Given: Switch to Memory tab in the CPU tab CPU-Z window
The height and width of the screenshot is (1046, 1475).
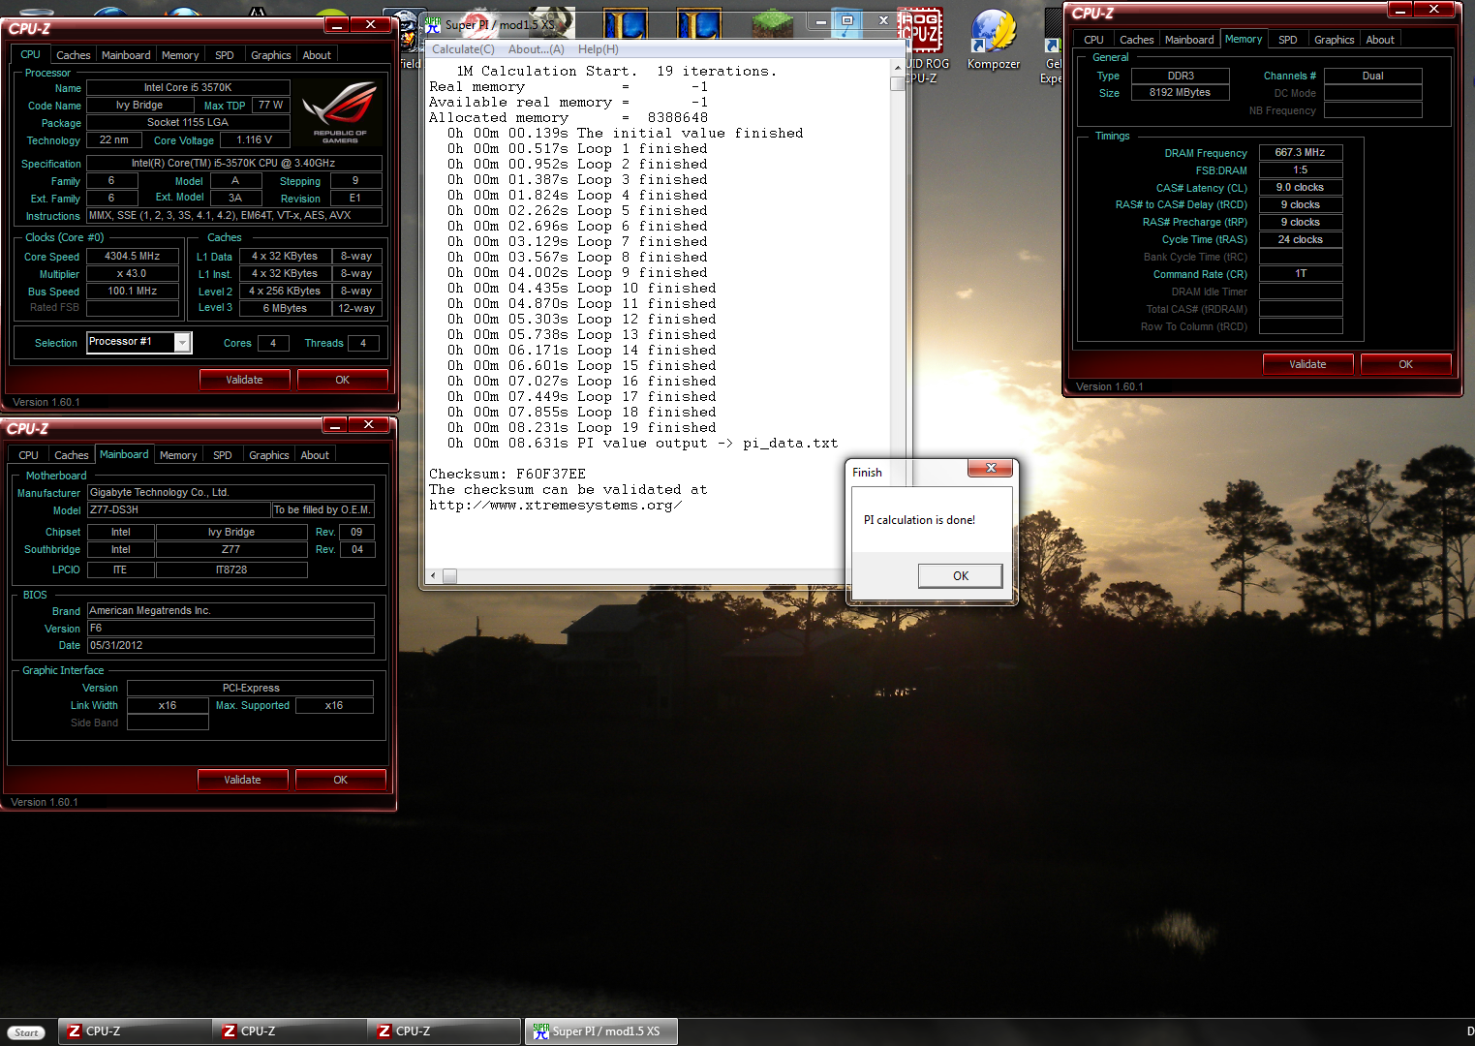Looking at the screenshot, I should point(180,55).
